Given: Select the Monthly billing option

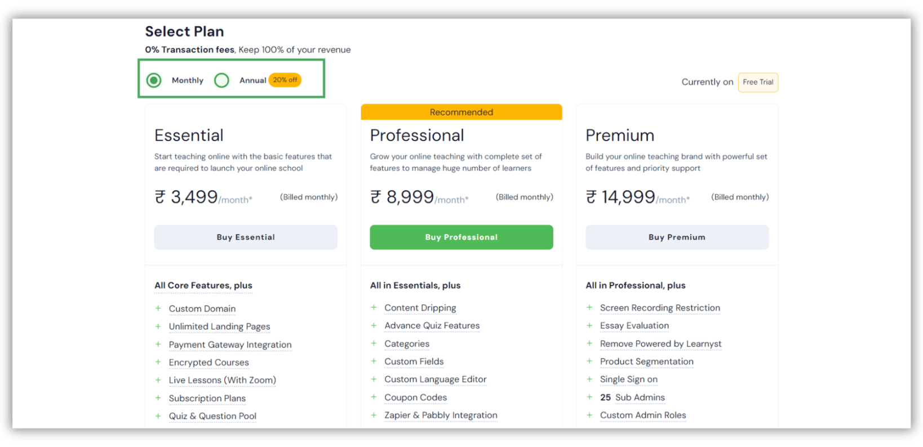Looking at the screenshot, I should 154,80.
